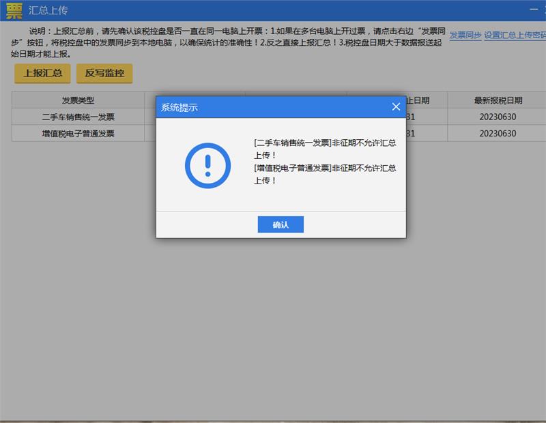Screen dimensions: 546x423
Task: Click the 最新报税日期 column header
Action: point(498,100)
